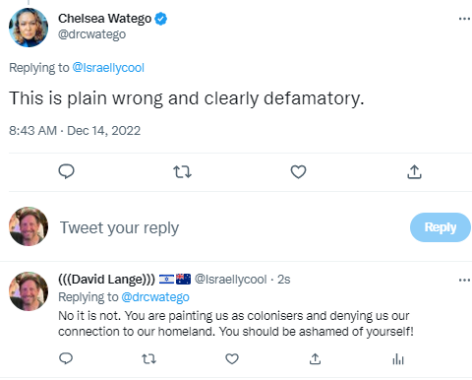This screenshot has width=472, height=380.
Task: Share David Lange's reply tweet
Action: click(315, 359)
